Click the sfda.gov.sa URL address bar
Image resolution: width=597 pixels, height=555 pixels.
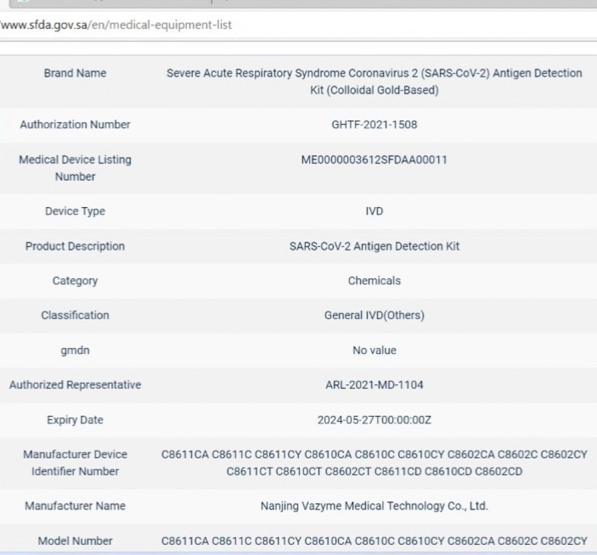tap(239, 26)
